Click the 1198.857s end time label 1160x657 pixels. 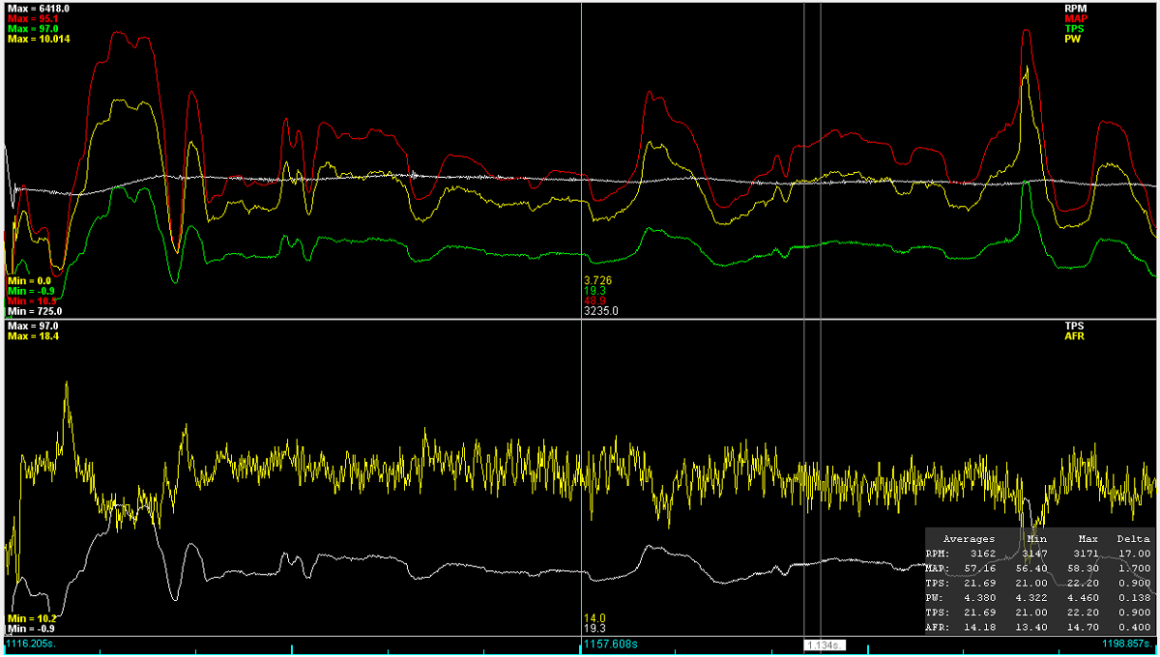point(1126,643)
